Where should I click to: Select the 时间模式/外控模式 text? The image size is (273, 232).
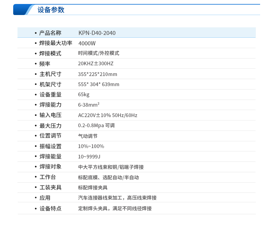click(98, 53)
